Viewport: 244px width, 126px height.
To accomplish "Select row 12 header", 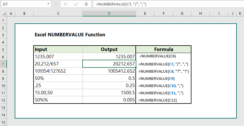I will click(x=3, y=100).
